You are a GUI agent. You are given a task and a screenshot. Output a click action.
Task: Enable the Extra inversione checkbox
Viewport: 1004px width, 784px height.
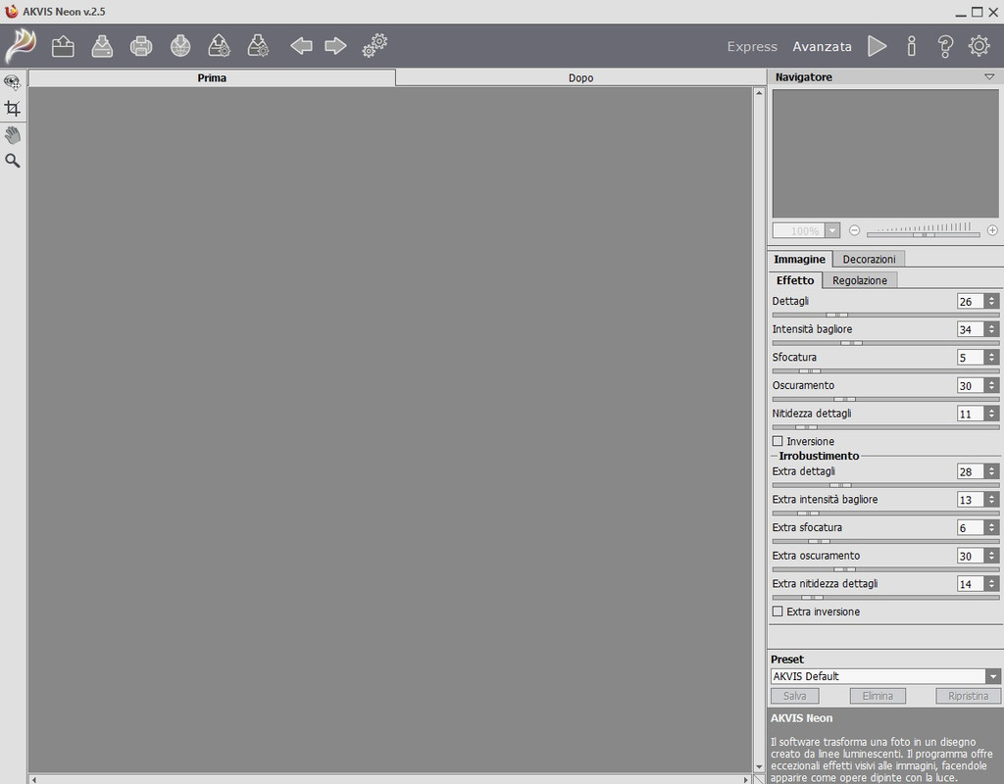tap(778, 612)
